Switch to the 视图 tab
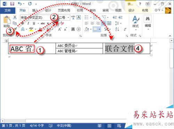Screen dimensions: 174x129 click(118, 10)
